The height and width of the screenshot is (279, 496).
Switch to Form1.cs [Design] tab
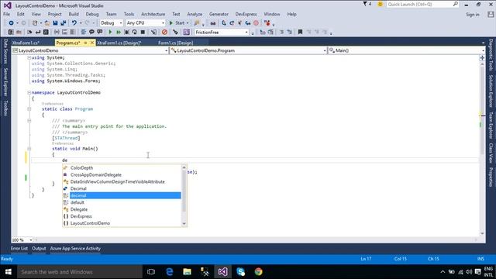(176, 43)
